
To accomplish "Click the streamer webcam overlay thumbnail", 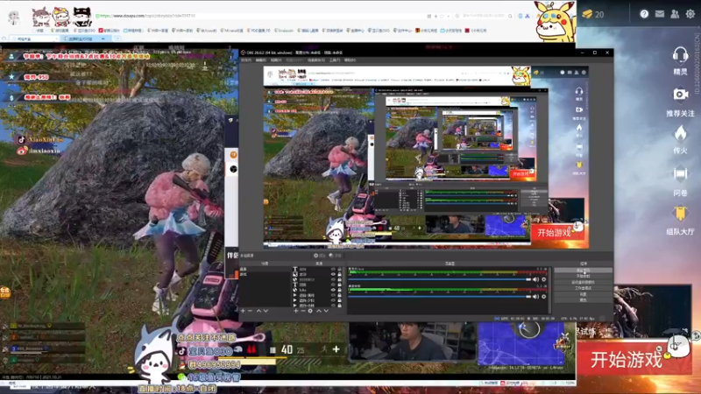I will tap(412, 341).
